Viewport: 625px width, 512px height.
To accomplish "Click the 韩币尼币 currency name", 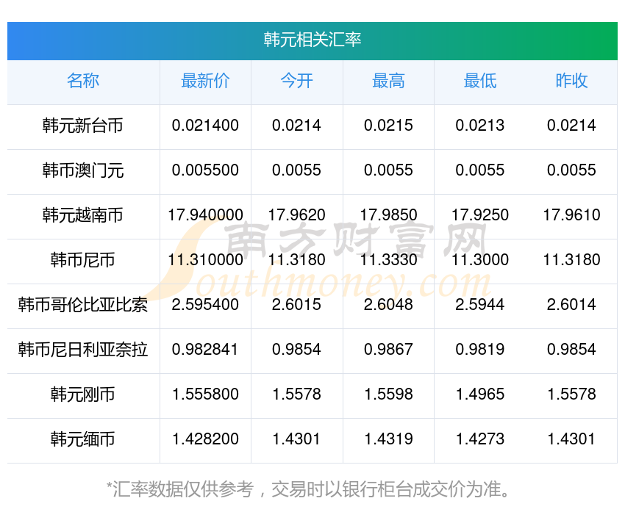I will pyautogui.click(x=83, y=261).
